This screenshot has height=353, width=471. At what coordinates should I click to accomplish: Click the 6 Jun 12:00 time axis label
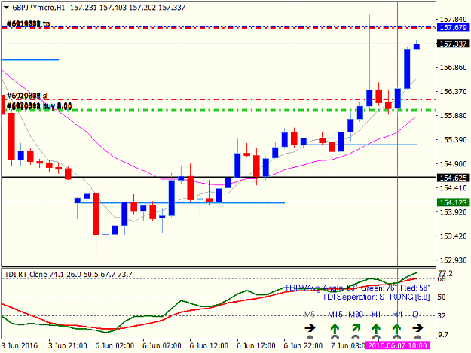coord(209,345)
